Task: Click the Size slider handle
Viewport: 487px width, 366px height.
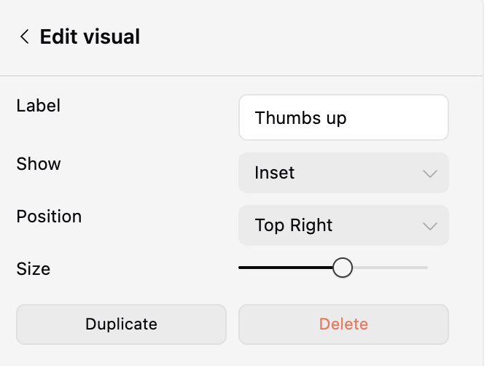Action: tap(343, 268)
